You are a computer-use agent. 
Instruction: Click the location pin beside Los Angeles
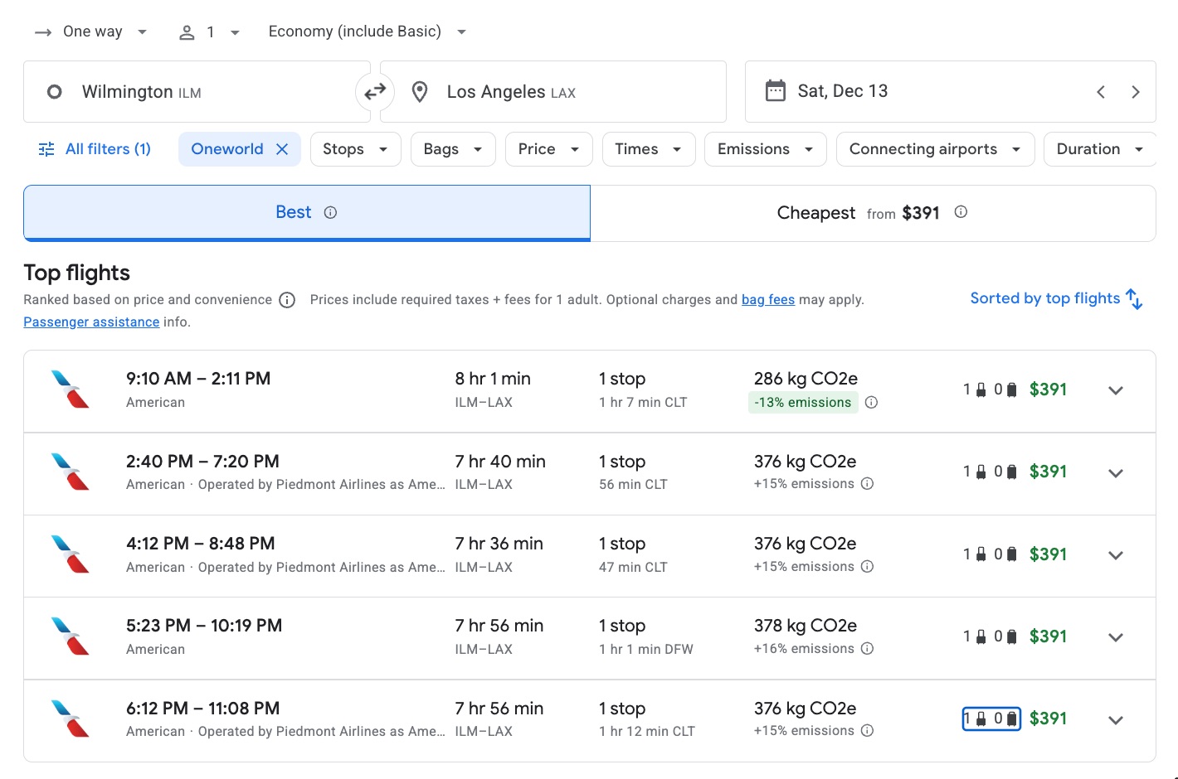[x=419, y=91]
